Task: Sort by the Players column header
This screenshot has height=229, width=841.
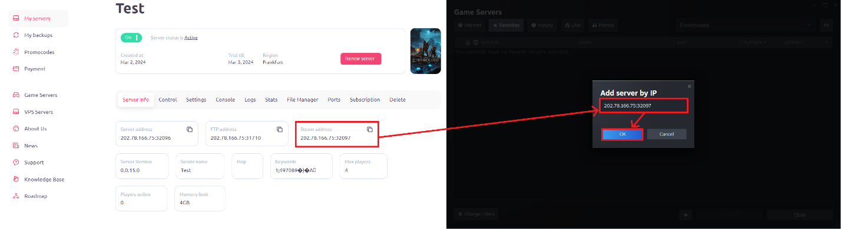Action: [754, 42]
